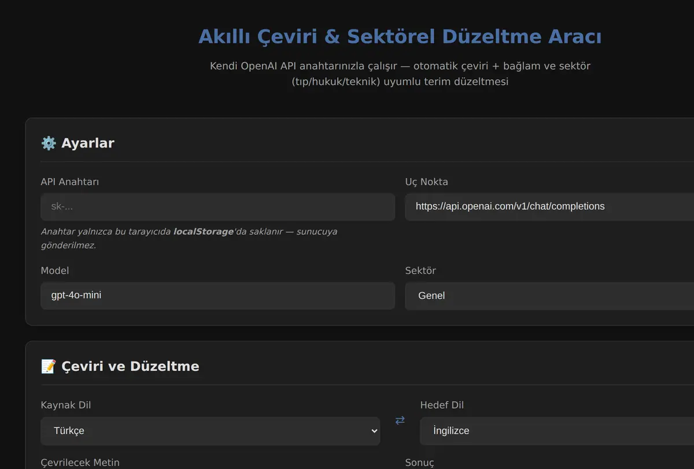The height and width of the screenshot is (469, 694).
Task: Click the memo icon beside Çeviri ve Düzeltme
Action: 49,366
